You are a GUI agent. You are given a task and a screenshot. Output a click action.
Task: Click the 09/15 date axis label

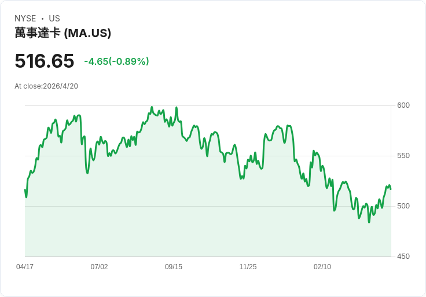click(x=174, y=266)
